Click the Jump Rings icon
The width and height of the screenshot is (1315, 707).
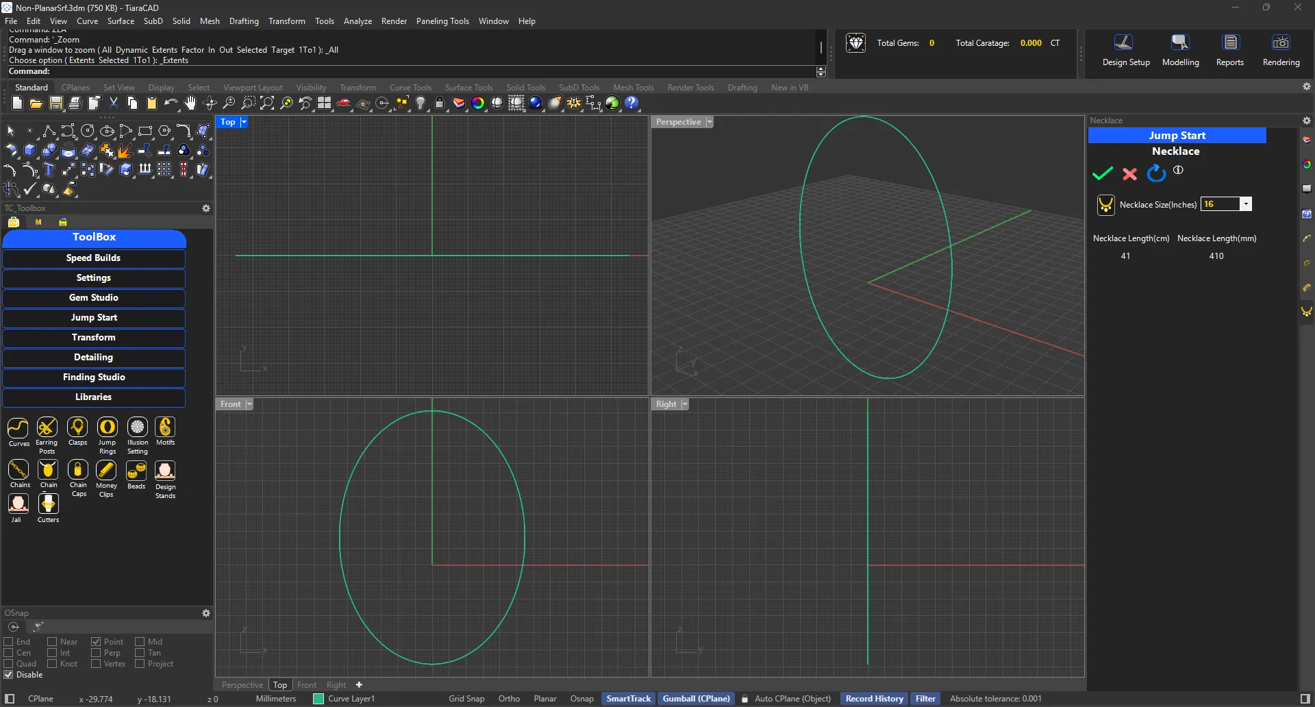108,428
